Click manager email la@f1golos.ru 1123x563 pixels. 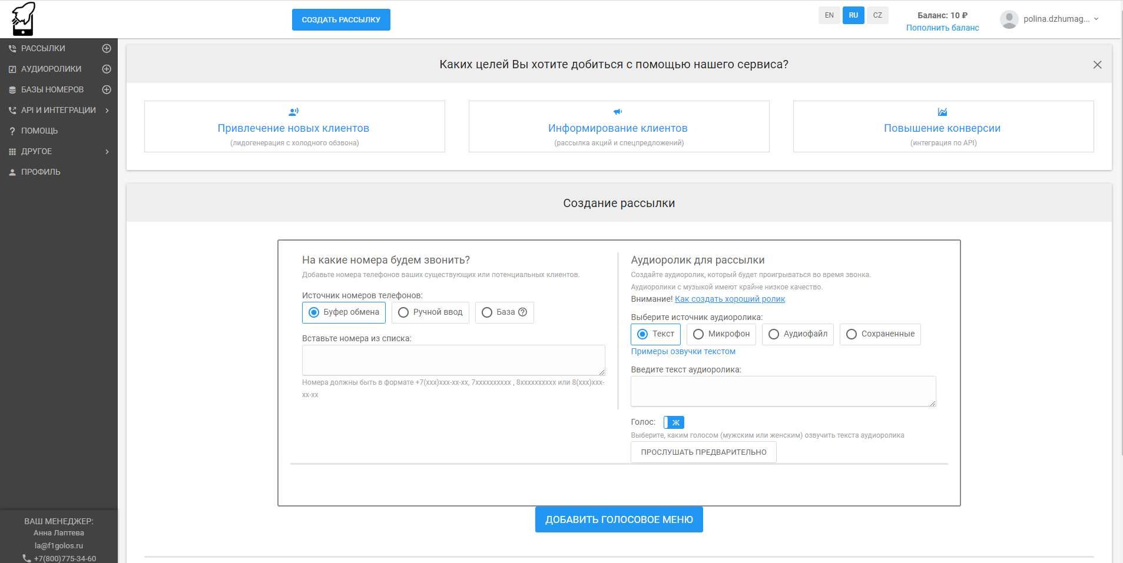click(59, 545)
